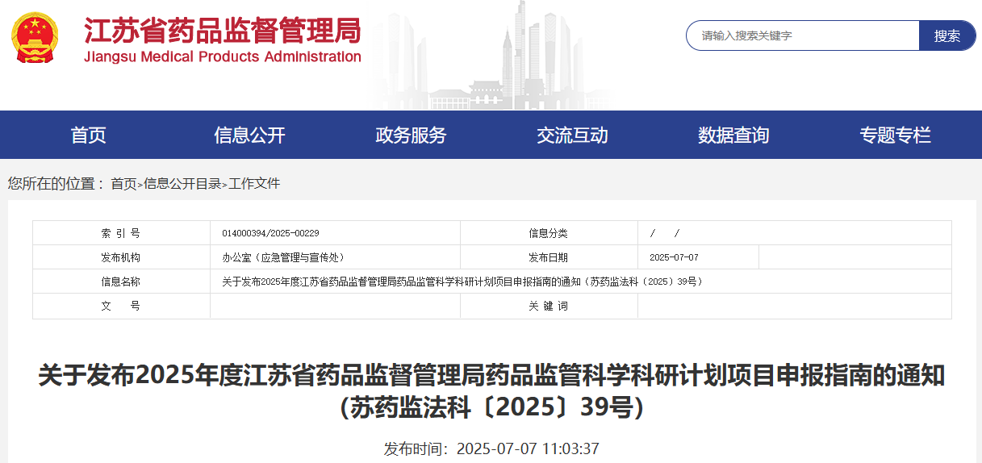Click index number 014000394/2025-00229
Viewport: 982px width, 463px height.
270,233
